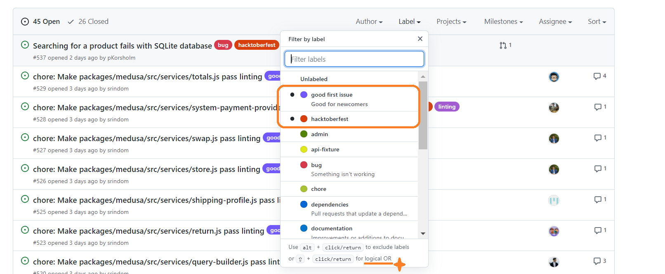Click assignee avatar on swap.js issue
This screenshot has width=665, height=274.
point(554,139)
